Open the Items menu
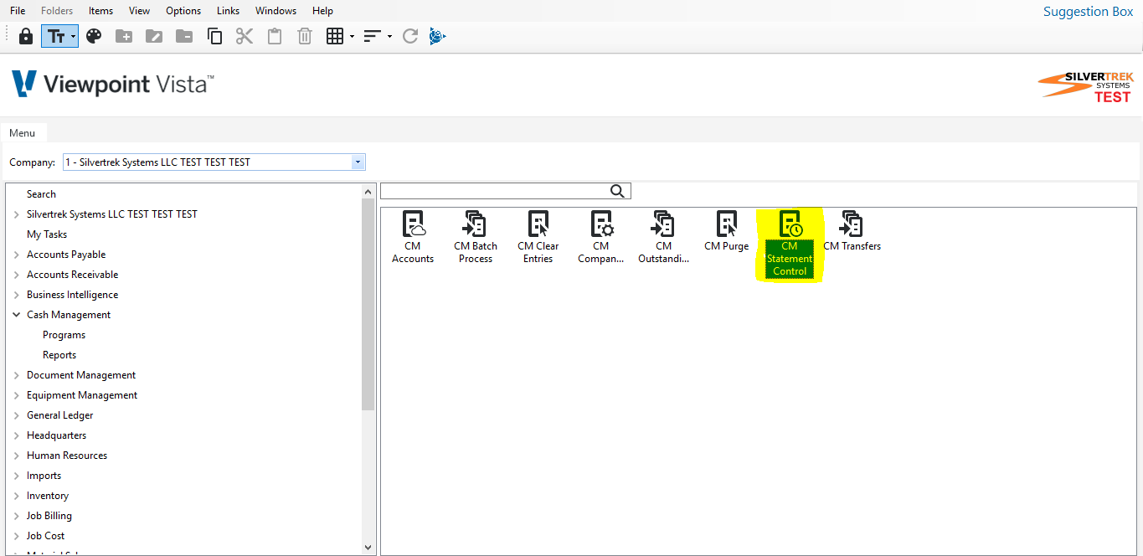Image resolution: width=1143 pixels, height=556 pixels. [x=101, y=11]
